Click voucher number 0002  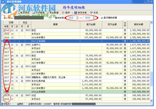pyautogui.click(x=28, y=45)
